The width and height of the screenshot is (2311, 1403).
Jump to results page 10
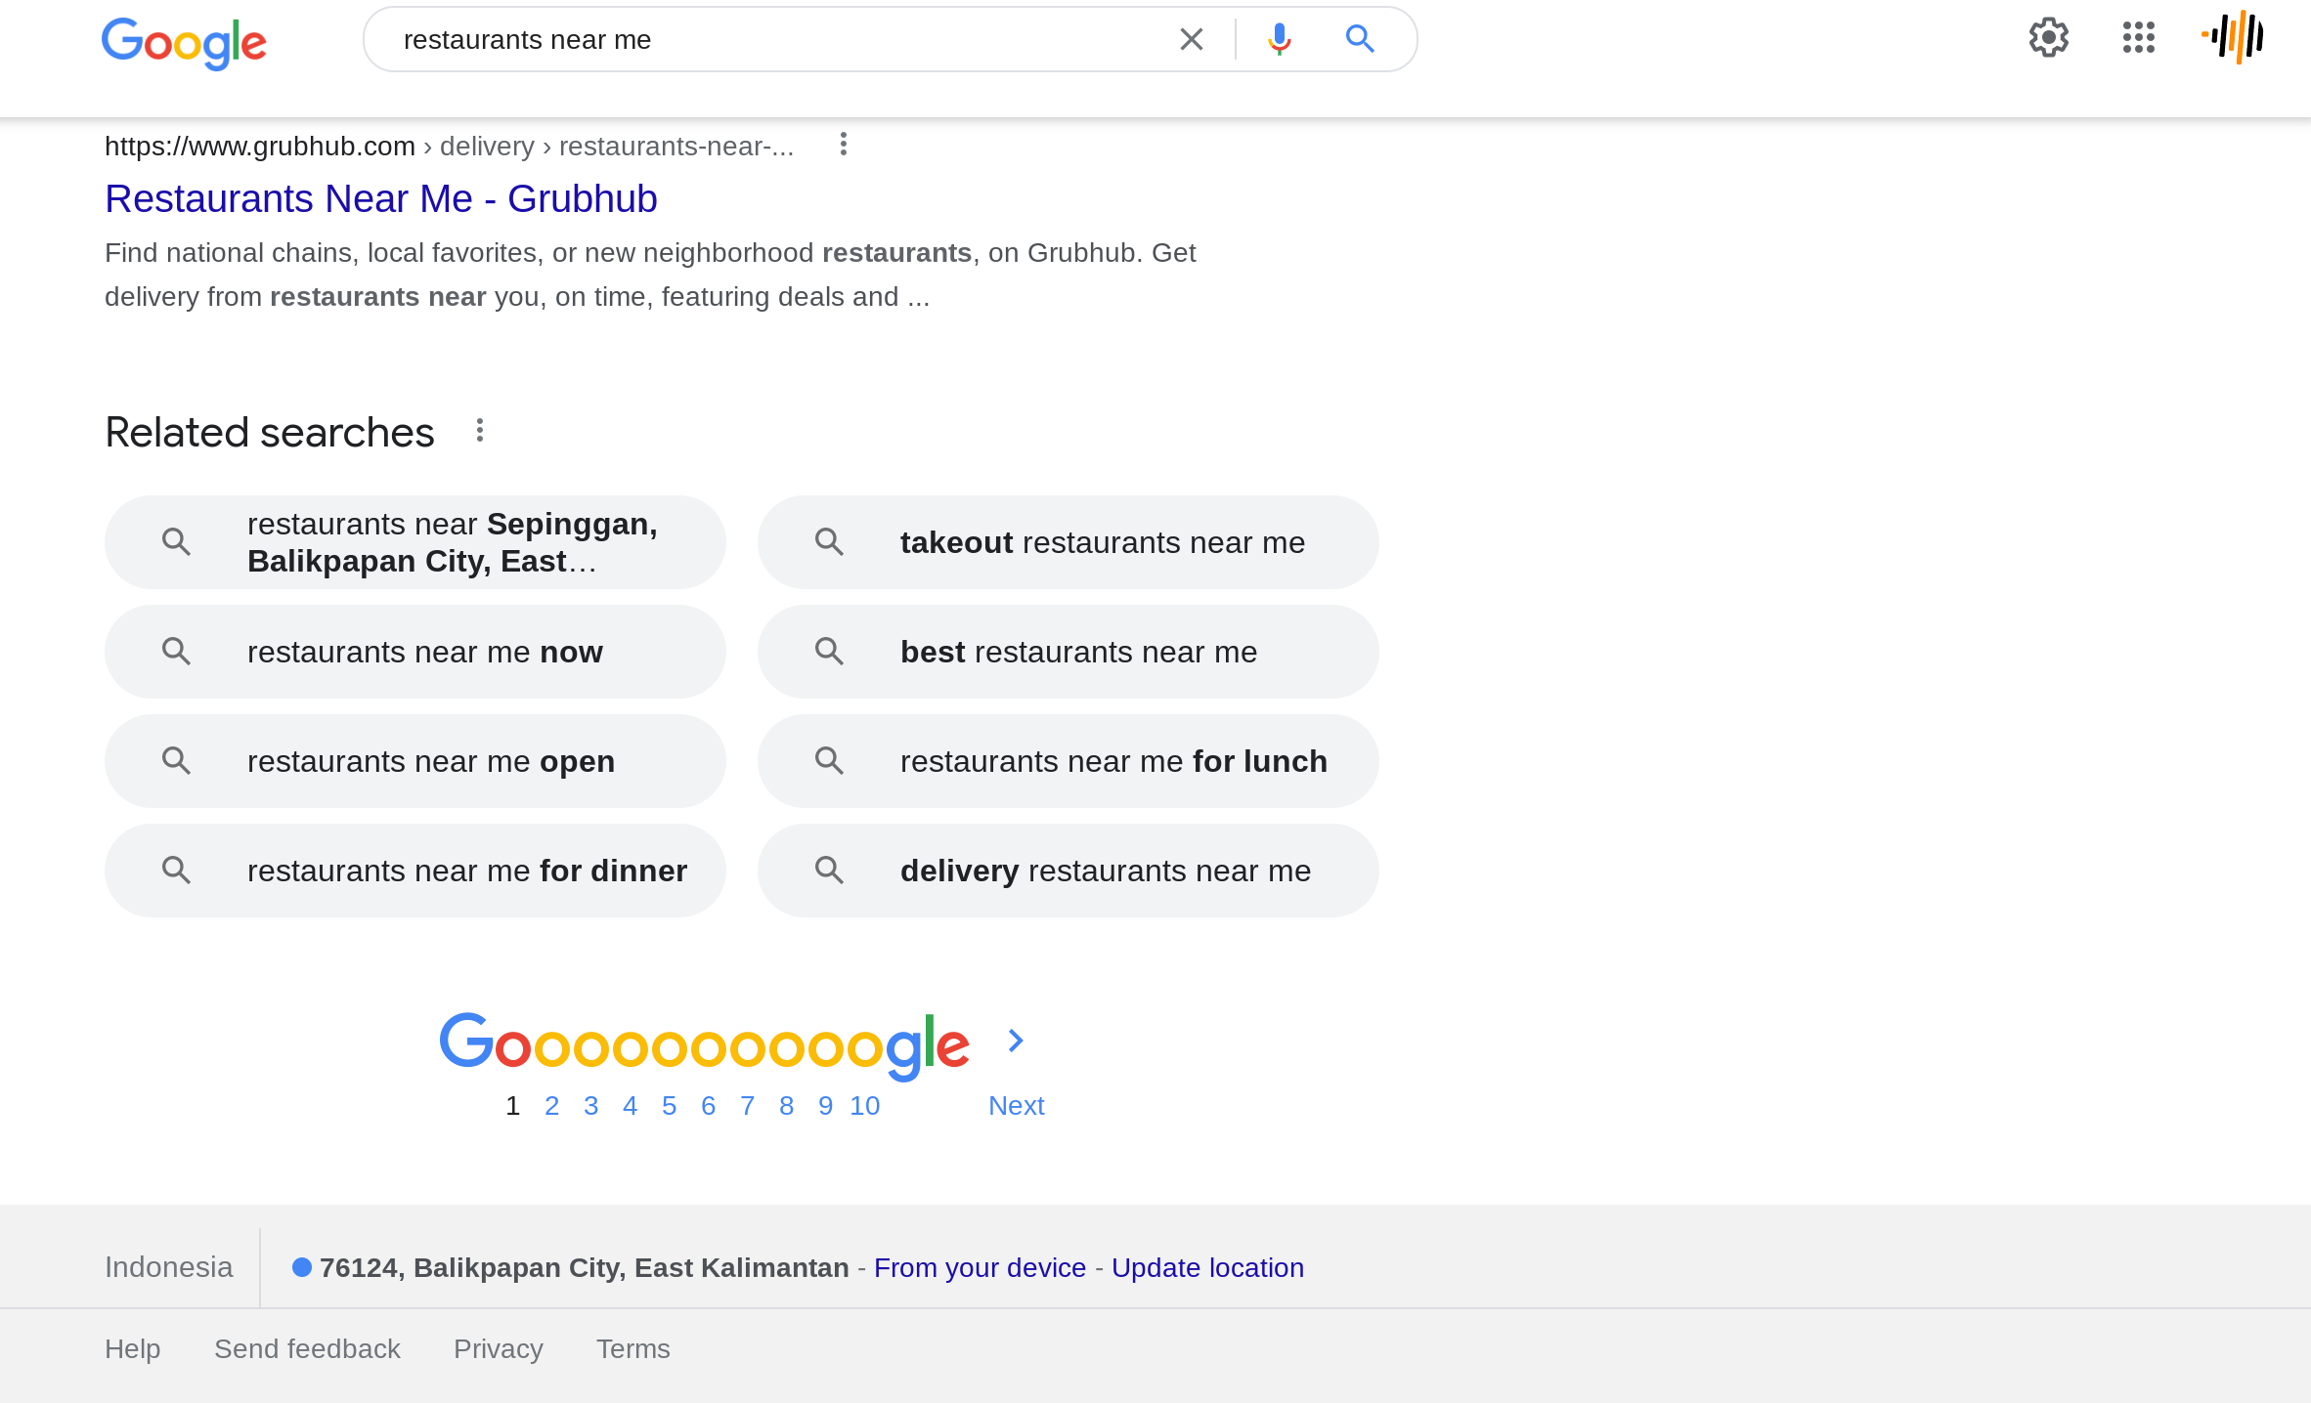(x=864, y=1106)
